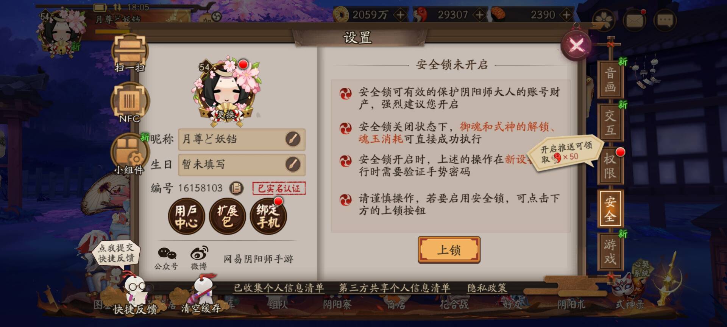Viewport: 727px width, 327px height.
Task: Click the 绑定手机 button
Action: tap(268, 216)
